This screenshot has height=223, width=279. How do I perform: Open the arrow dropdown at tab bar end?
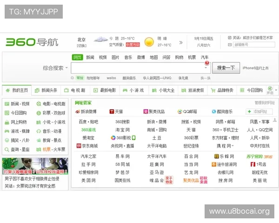(276, 90)
